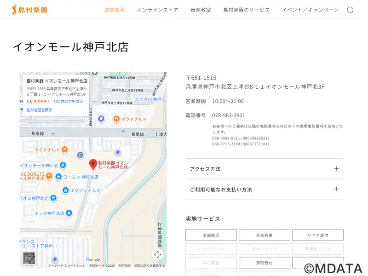Click the red Shimamura Gakki map pin
This screenshot has width=368, height=276.
tap(93, 164)
